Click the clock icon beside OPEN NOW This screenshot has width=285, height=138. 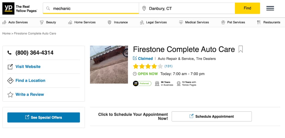tap(135, 74)
